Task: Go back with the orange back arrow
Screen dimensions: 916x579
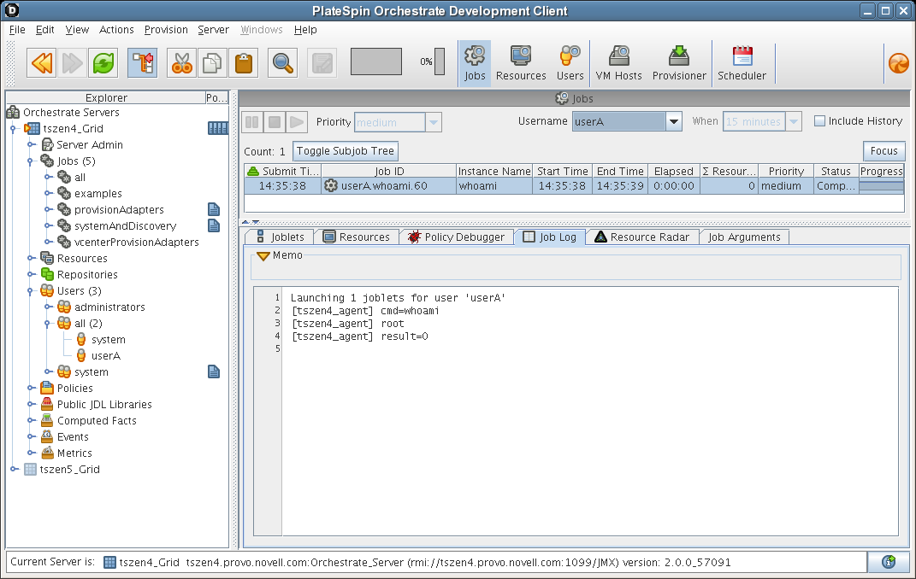Action: point(41,63)
